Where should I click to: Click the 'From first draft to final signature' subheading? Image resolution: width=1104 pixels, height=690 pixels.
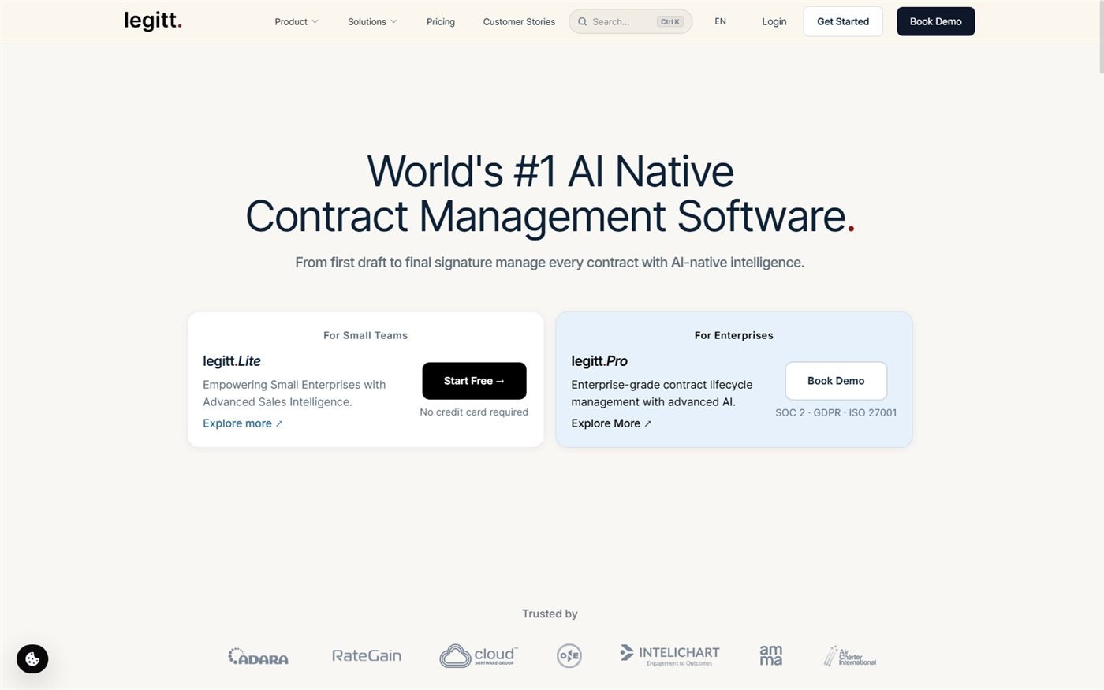pyautogui.click(x=550, y=263)
